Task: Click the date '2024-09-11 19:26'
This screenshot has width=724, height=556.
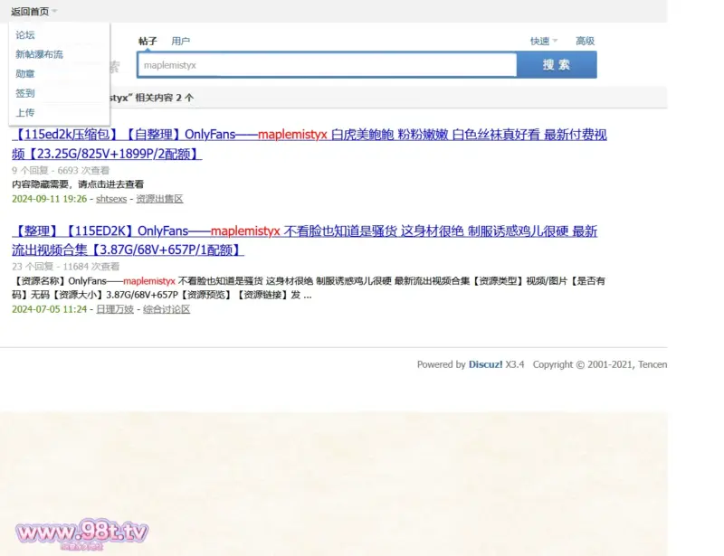Action: pyautogui.click(x=50, y=199)
